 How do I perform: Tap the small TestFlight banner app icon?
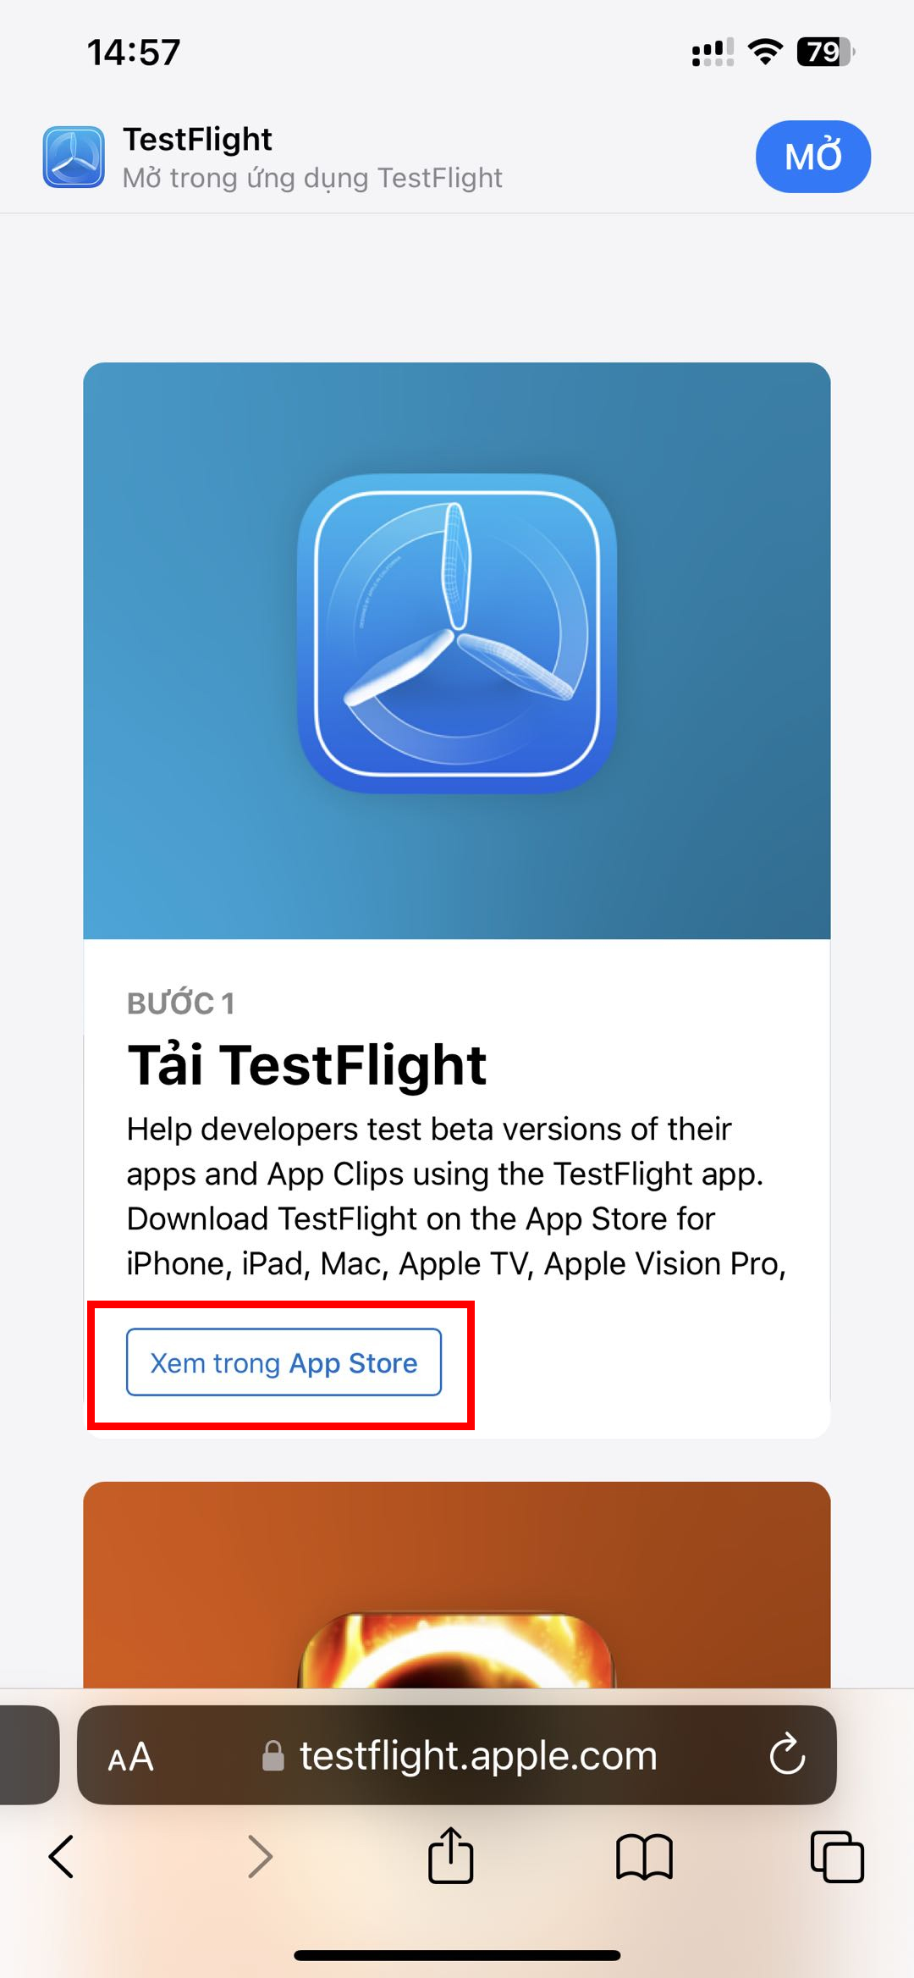click(x=74, y=157)
